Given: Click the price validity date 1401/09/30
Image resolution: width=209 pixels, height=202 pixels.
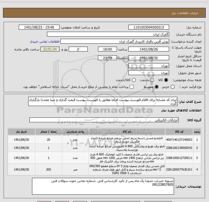Looking at the screenshot, I should tap(149, 58).
